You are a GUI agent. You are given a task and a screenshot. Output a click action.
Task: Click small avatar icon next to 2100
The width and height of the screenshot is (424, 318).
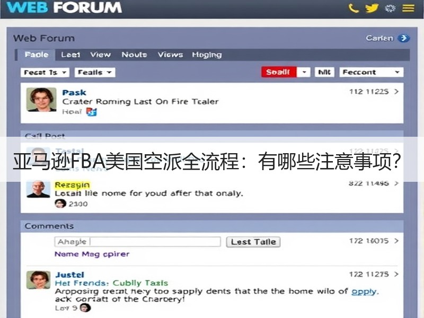coord(60,204)
